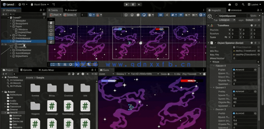264x129 pixels.
Task: Open the Global handle rotation dropdown
Action: pyautogui.click(x=70, y=15)
